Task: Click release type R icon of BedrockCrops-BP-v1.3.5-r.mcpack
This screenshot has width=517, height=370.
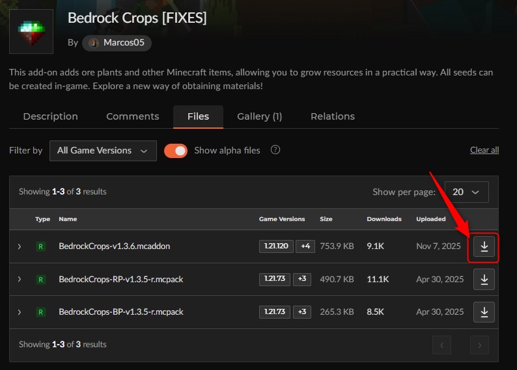Action: click(40, 312)
